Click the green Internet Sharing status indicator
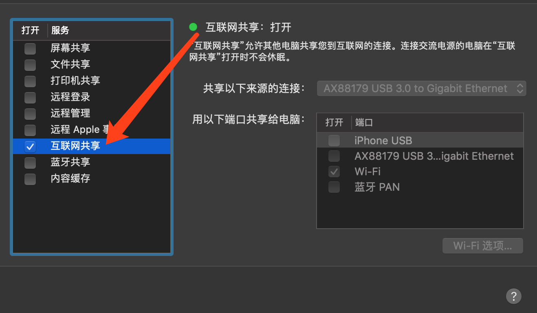 point(193,27)
